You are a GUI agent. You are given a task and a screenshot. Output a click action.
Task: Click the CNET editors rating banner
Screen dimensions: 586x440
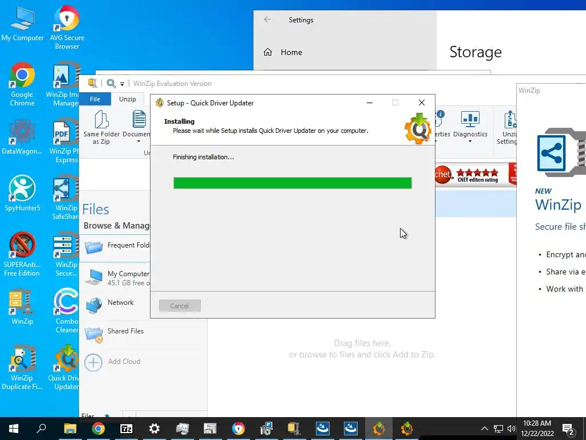click(475, 174)
